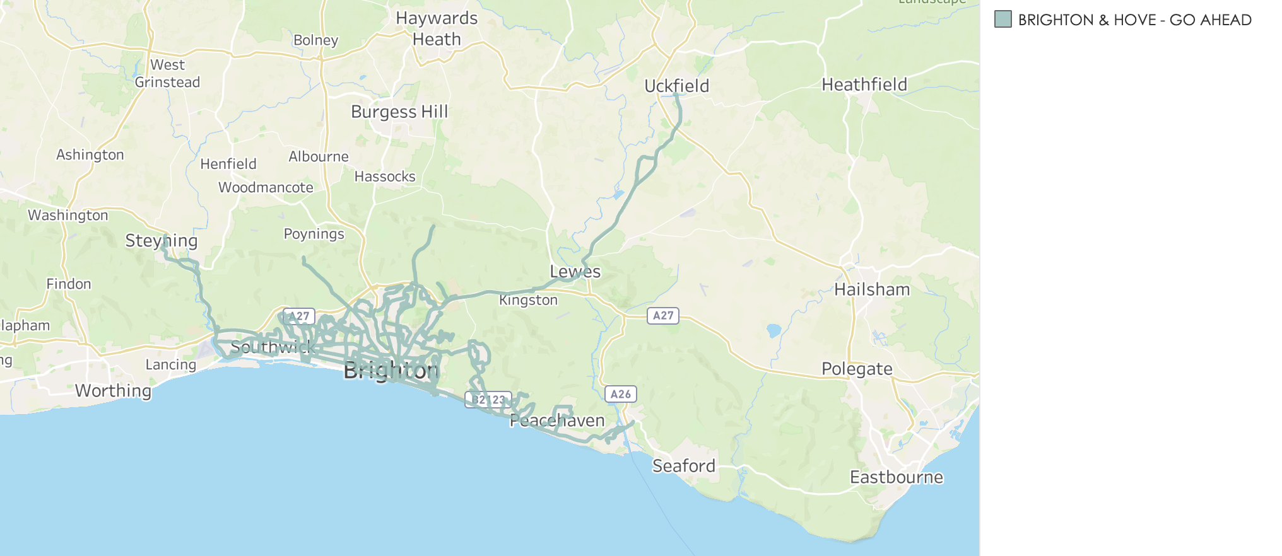Click the Eastbourne label on the map
The height and width of the screenshot is (556, 1282).
[897, 477]
